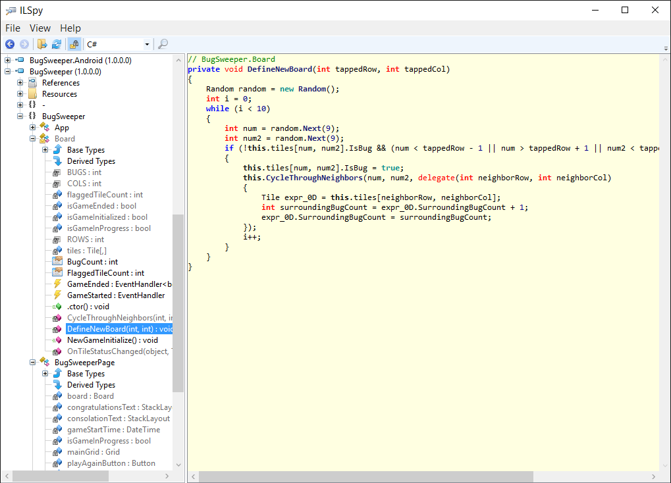Follow the Random type link in code
The width and height of the screenshot is (671, 483).
[219, 89]
